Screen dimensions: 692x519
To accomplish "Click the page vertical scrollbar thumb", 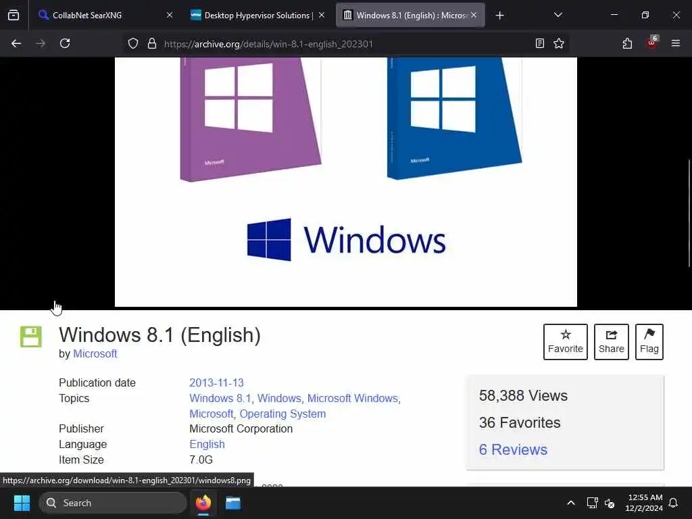I will pos(689,213).
